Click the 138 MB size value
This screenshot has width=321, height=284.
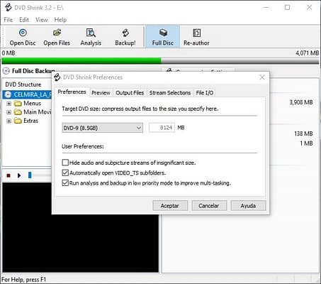coord(303,133)
